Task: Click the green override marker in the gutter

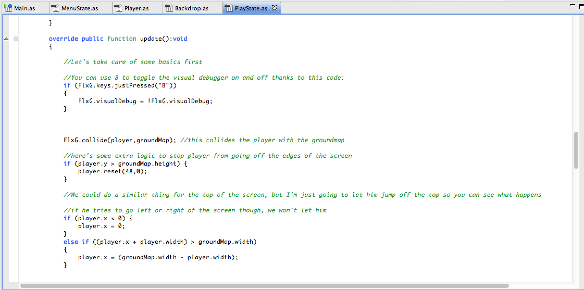Action: click(x=6, y=39)
